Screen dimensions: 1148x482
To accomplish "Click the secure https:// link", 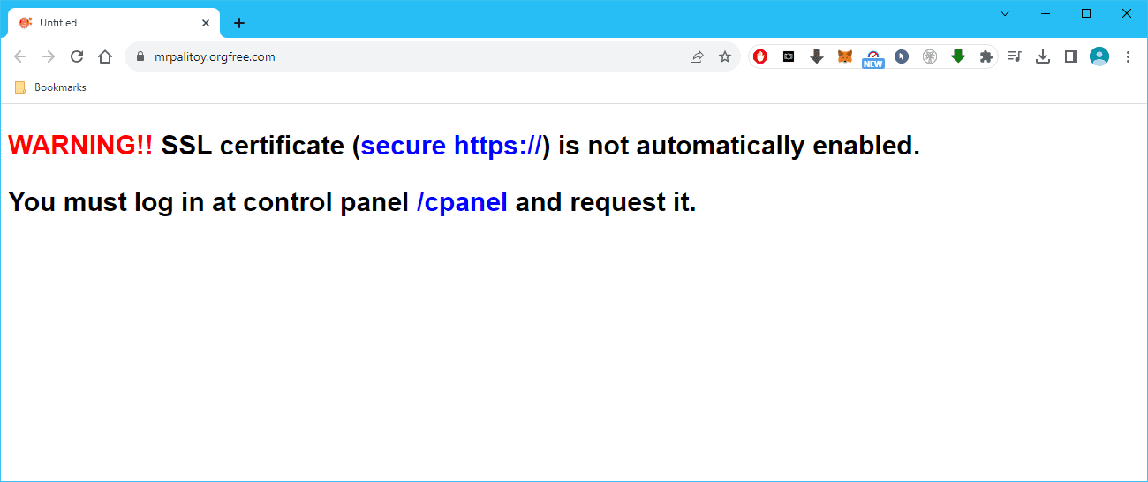I will [x=451, y=146].
